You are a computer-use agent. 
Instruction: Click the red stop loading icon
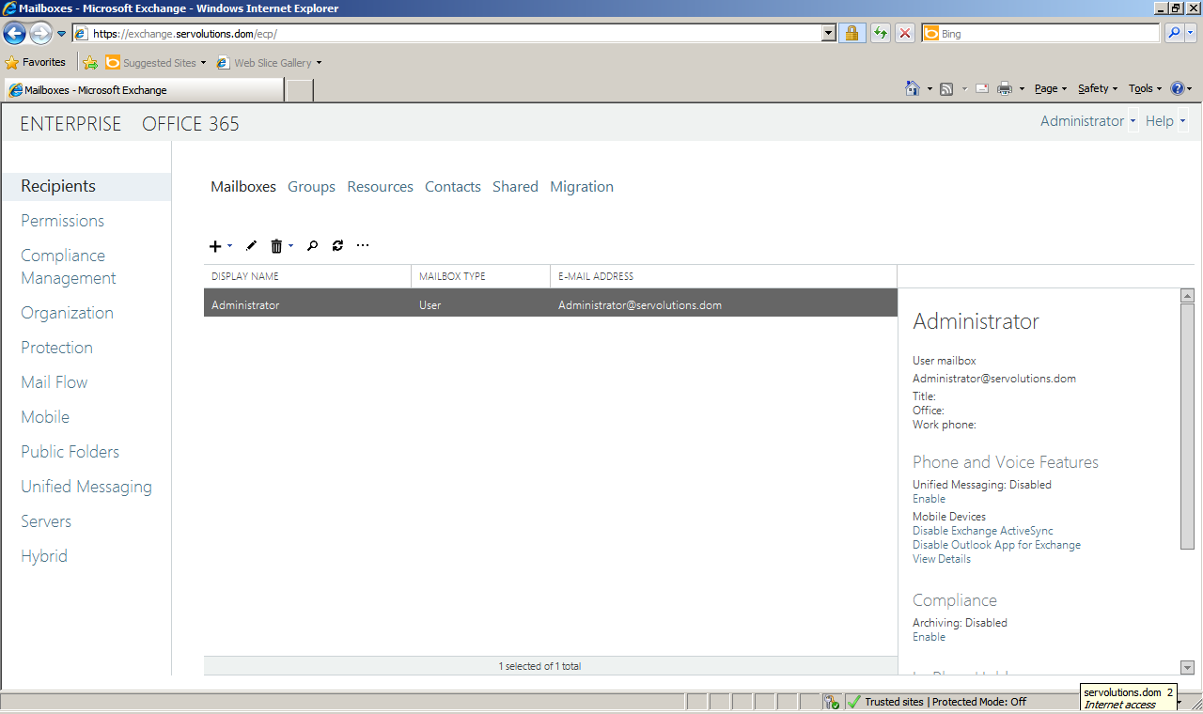pyautogui.click(x=904, y=34)
